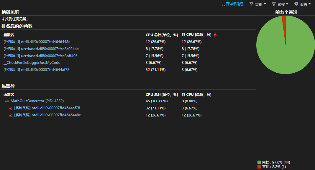This screenshot has width=315, height=170.
Task: Click the flame icon next to 自 CPU header
Action: (x=215, y=35)
